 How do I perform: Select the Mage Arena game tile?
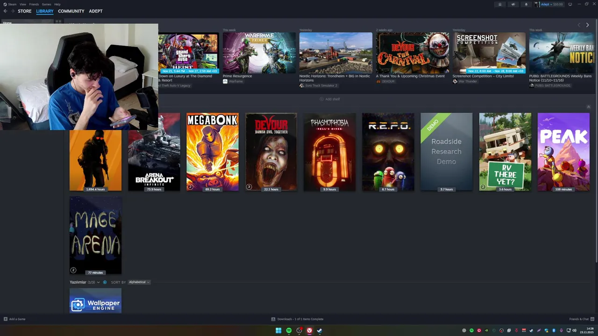(x=95, y=235)
